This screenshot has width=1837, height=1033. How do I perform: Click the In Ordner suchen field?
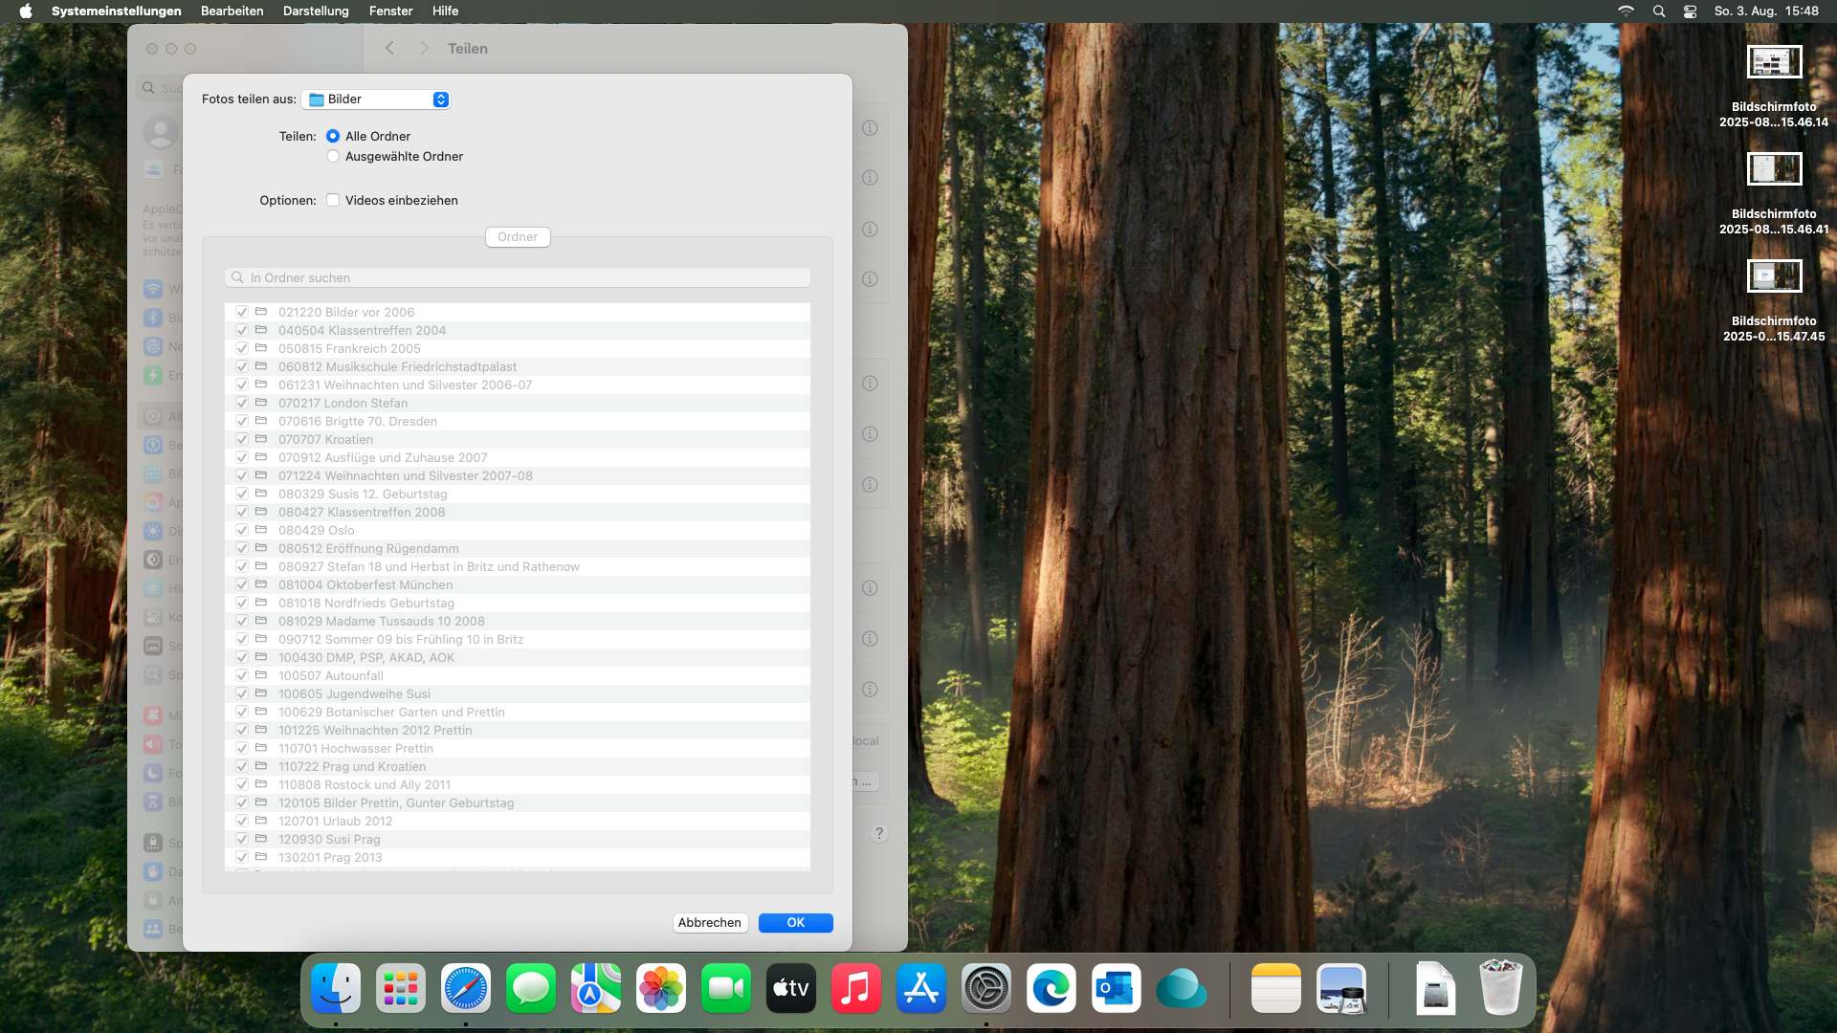pos(518,277)
